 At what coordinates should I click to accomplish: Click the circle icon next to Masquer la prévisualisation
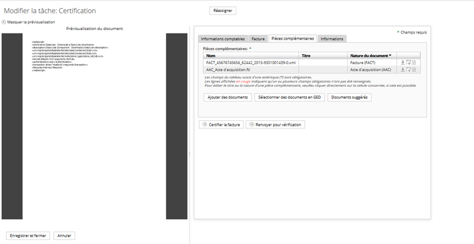point(3,22)
